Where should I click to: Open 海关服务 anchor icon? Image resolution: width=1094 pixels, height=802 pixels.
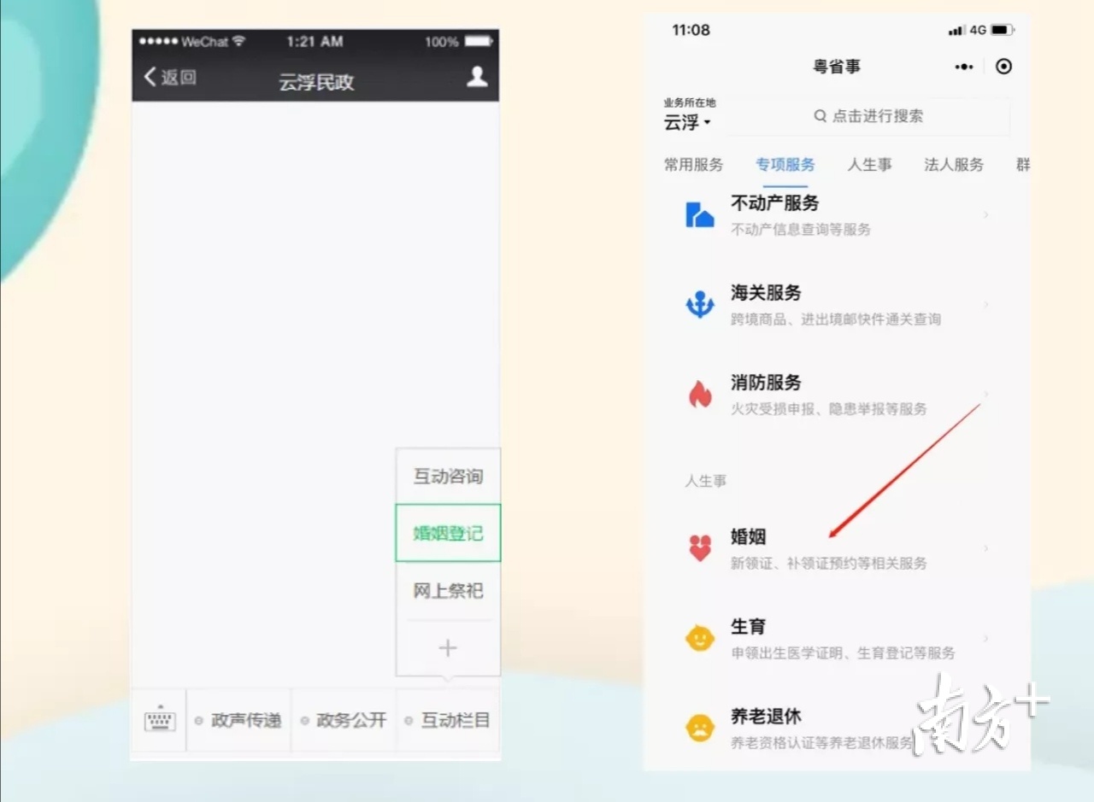(700, 304)
